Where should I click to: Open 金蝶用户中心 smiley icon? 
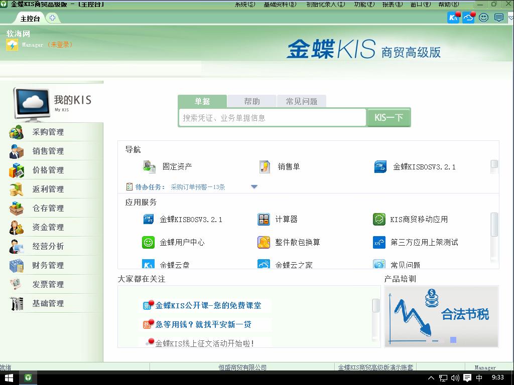[x=148, y=242]
